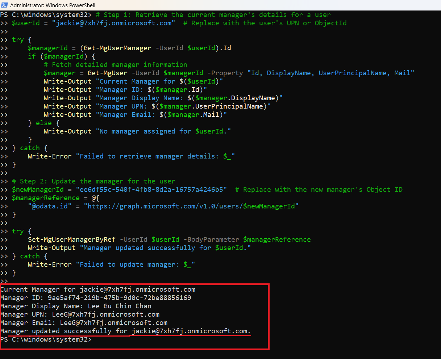The image size is (441, 359).
Task: Click the final empty PS prompt line
Action: pos(46,339)
